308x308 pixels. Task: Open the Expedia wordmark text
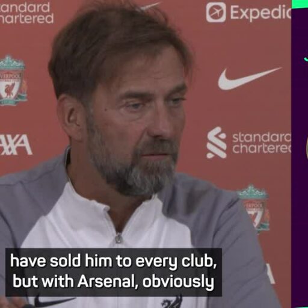point(260,13)
